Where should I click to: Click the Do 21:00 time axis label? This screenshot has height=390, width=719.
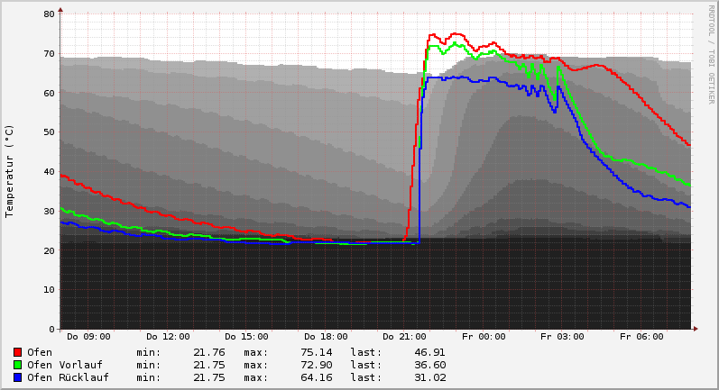[404, 337]
